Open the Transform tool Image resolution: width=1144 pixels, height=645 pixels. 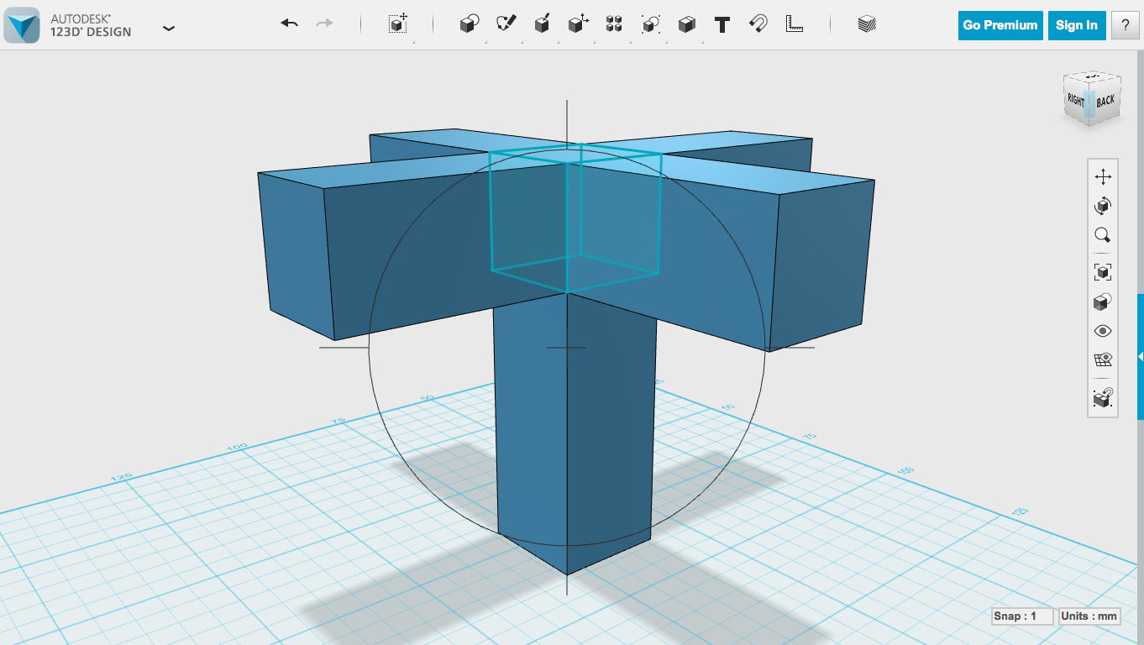pyautogui.click(x=398, y=24)
